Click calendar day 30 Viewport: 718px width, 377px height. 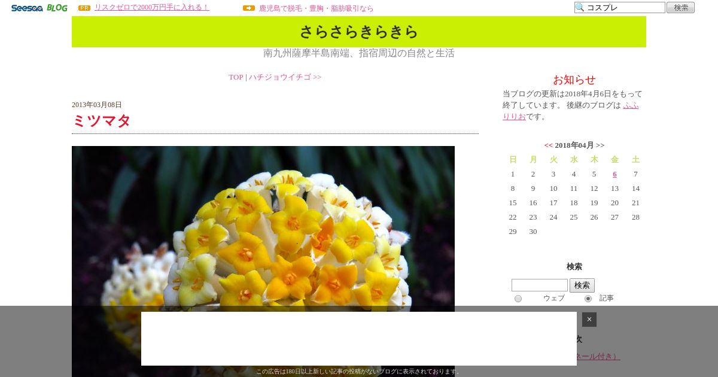[533, 232]
